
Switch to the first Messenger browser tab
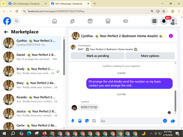[x=26, y=4]
